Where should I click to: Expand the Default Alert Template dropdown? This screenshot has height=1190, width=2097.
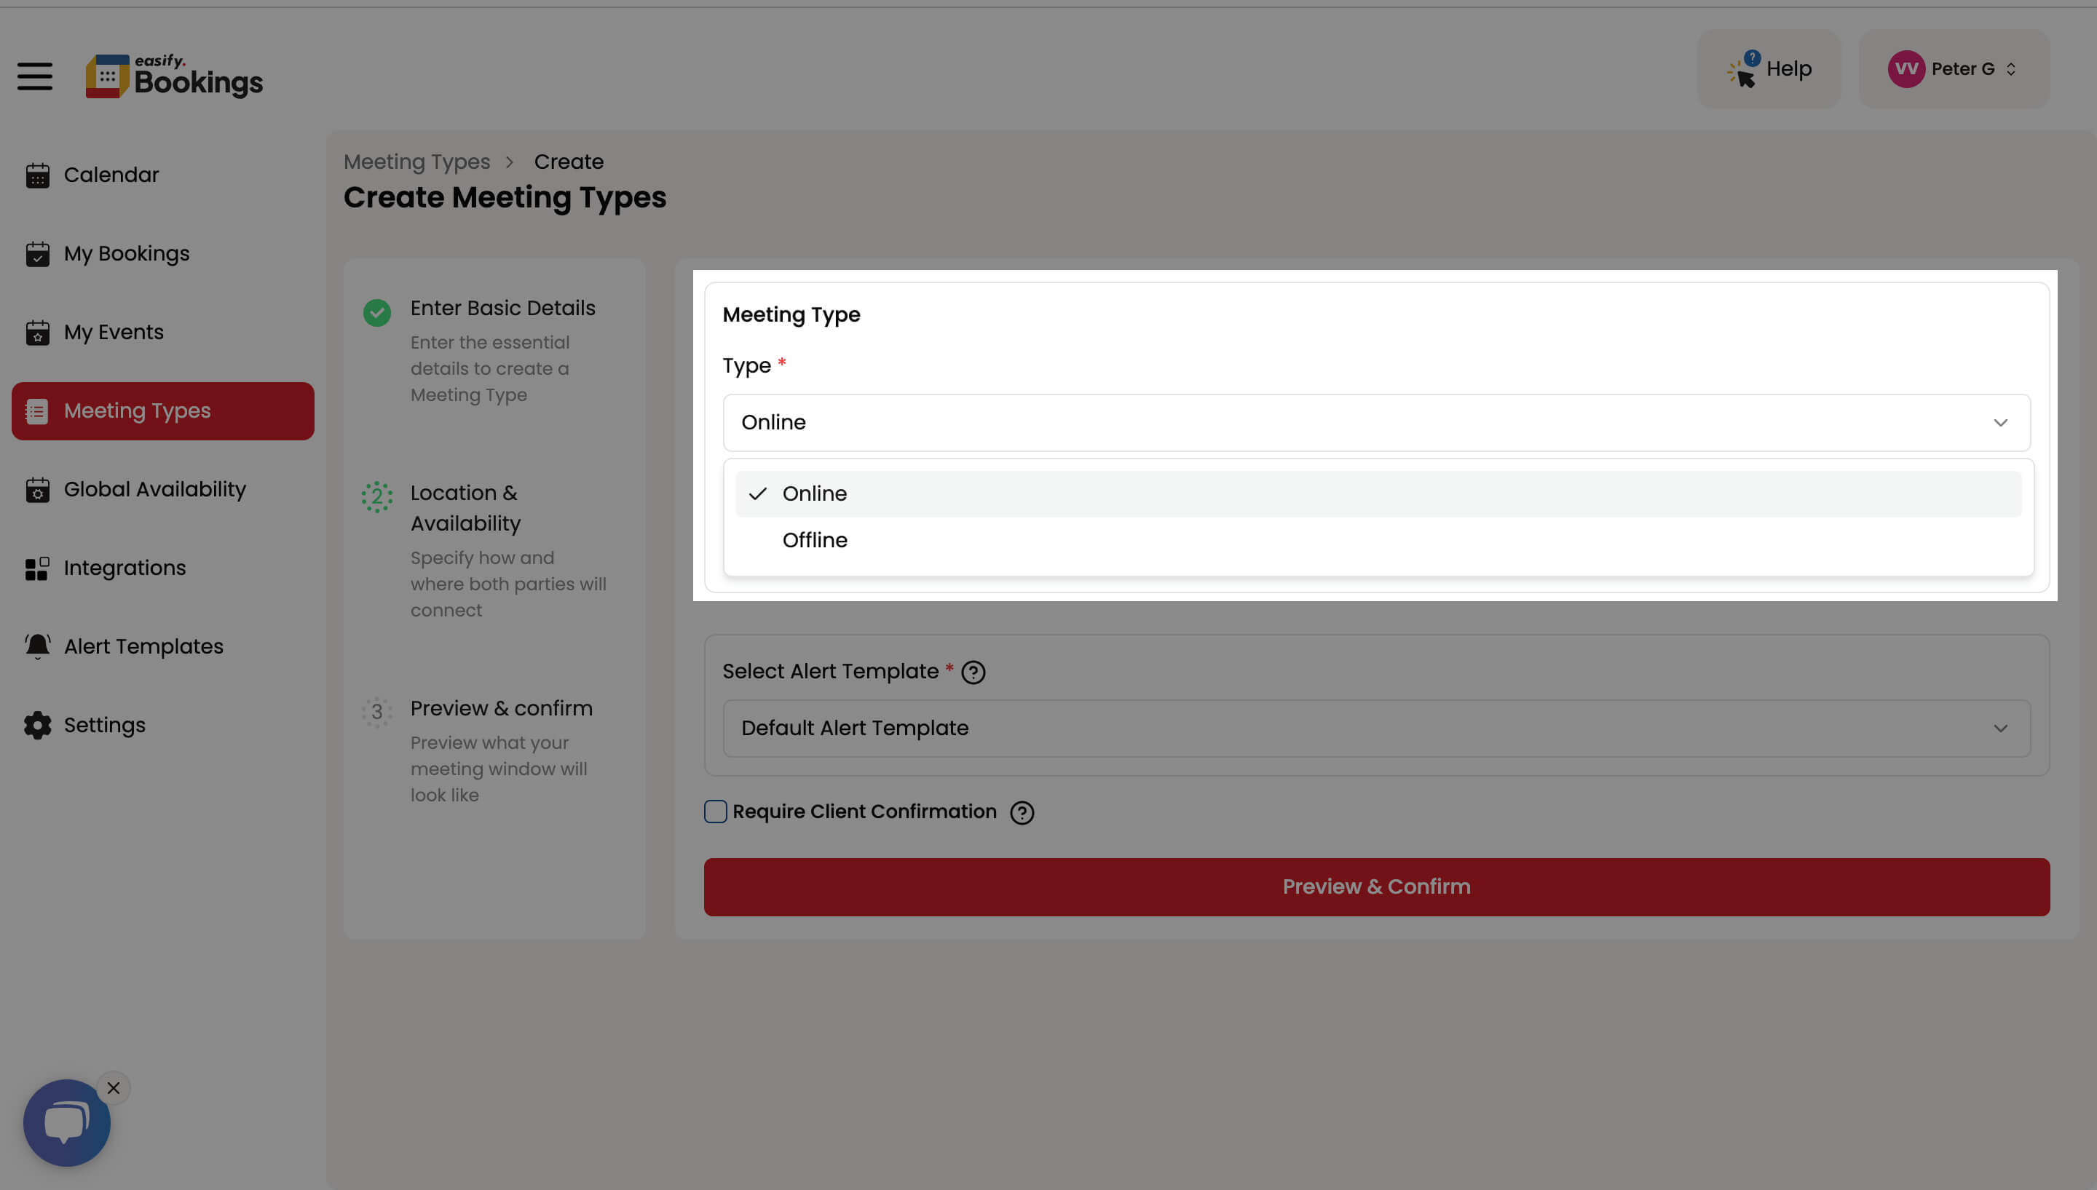click(1376, 729)
